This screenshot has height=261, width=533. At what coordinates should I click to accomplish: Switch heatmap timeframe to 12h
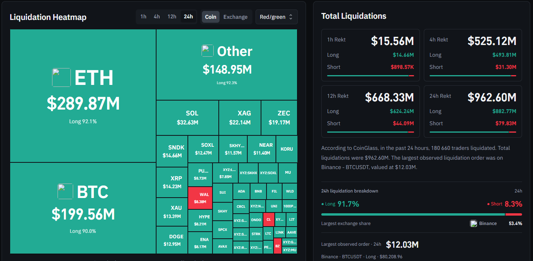(172, 17)
